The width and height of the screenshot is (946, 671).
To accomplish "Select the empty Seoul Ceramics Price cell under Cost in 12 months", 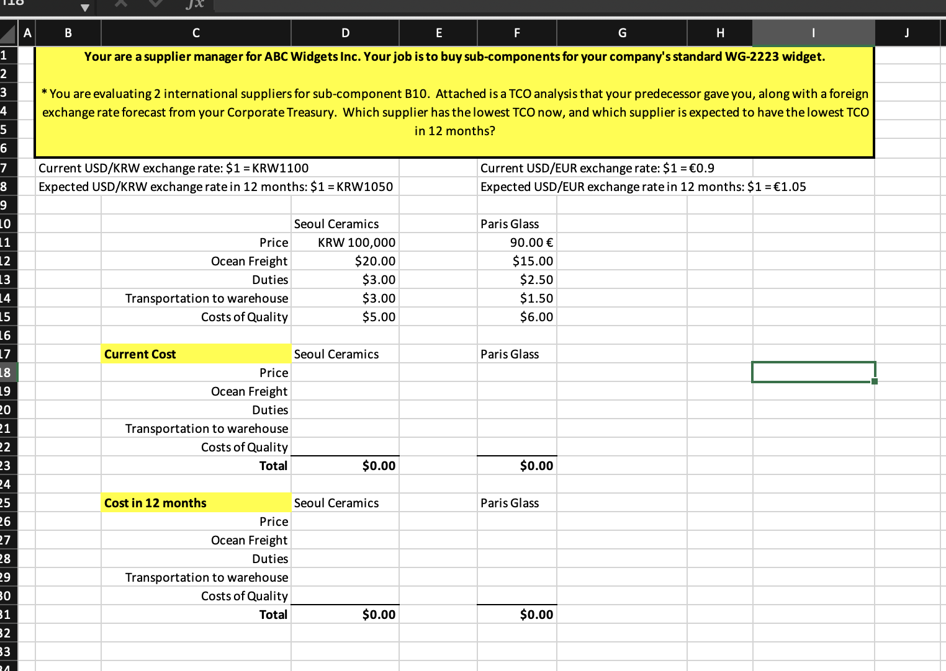I will pos(345,522).
